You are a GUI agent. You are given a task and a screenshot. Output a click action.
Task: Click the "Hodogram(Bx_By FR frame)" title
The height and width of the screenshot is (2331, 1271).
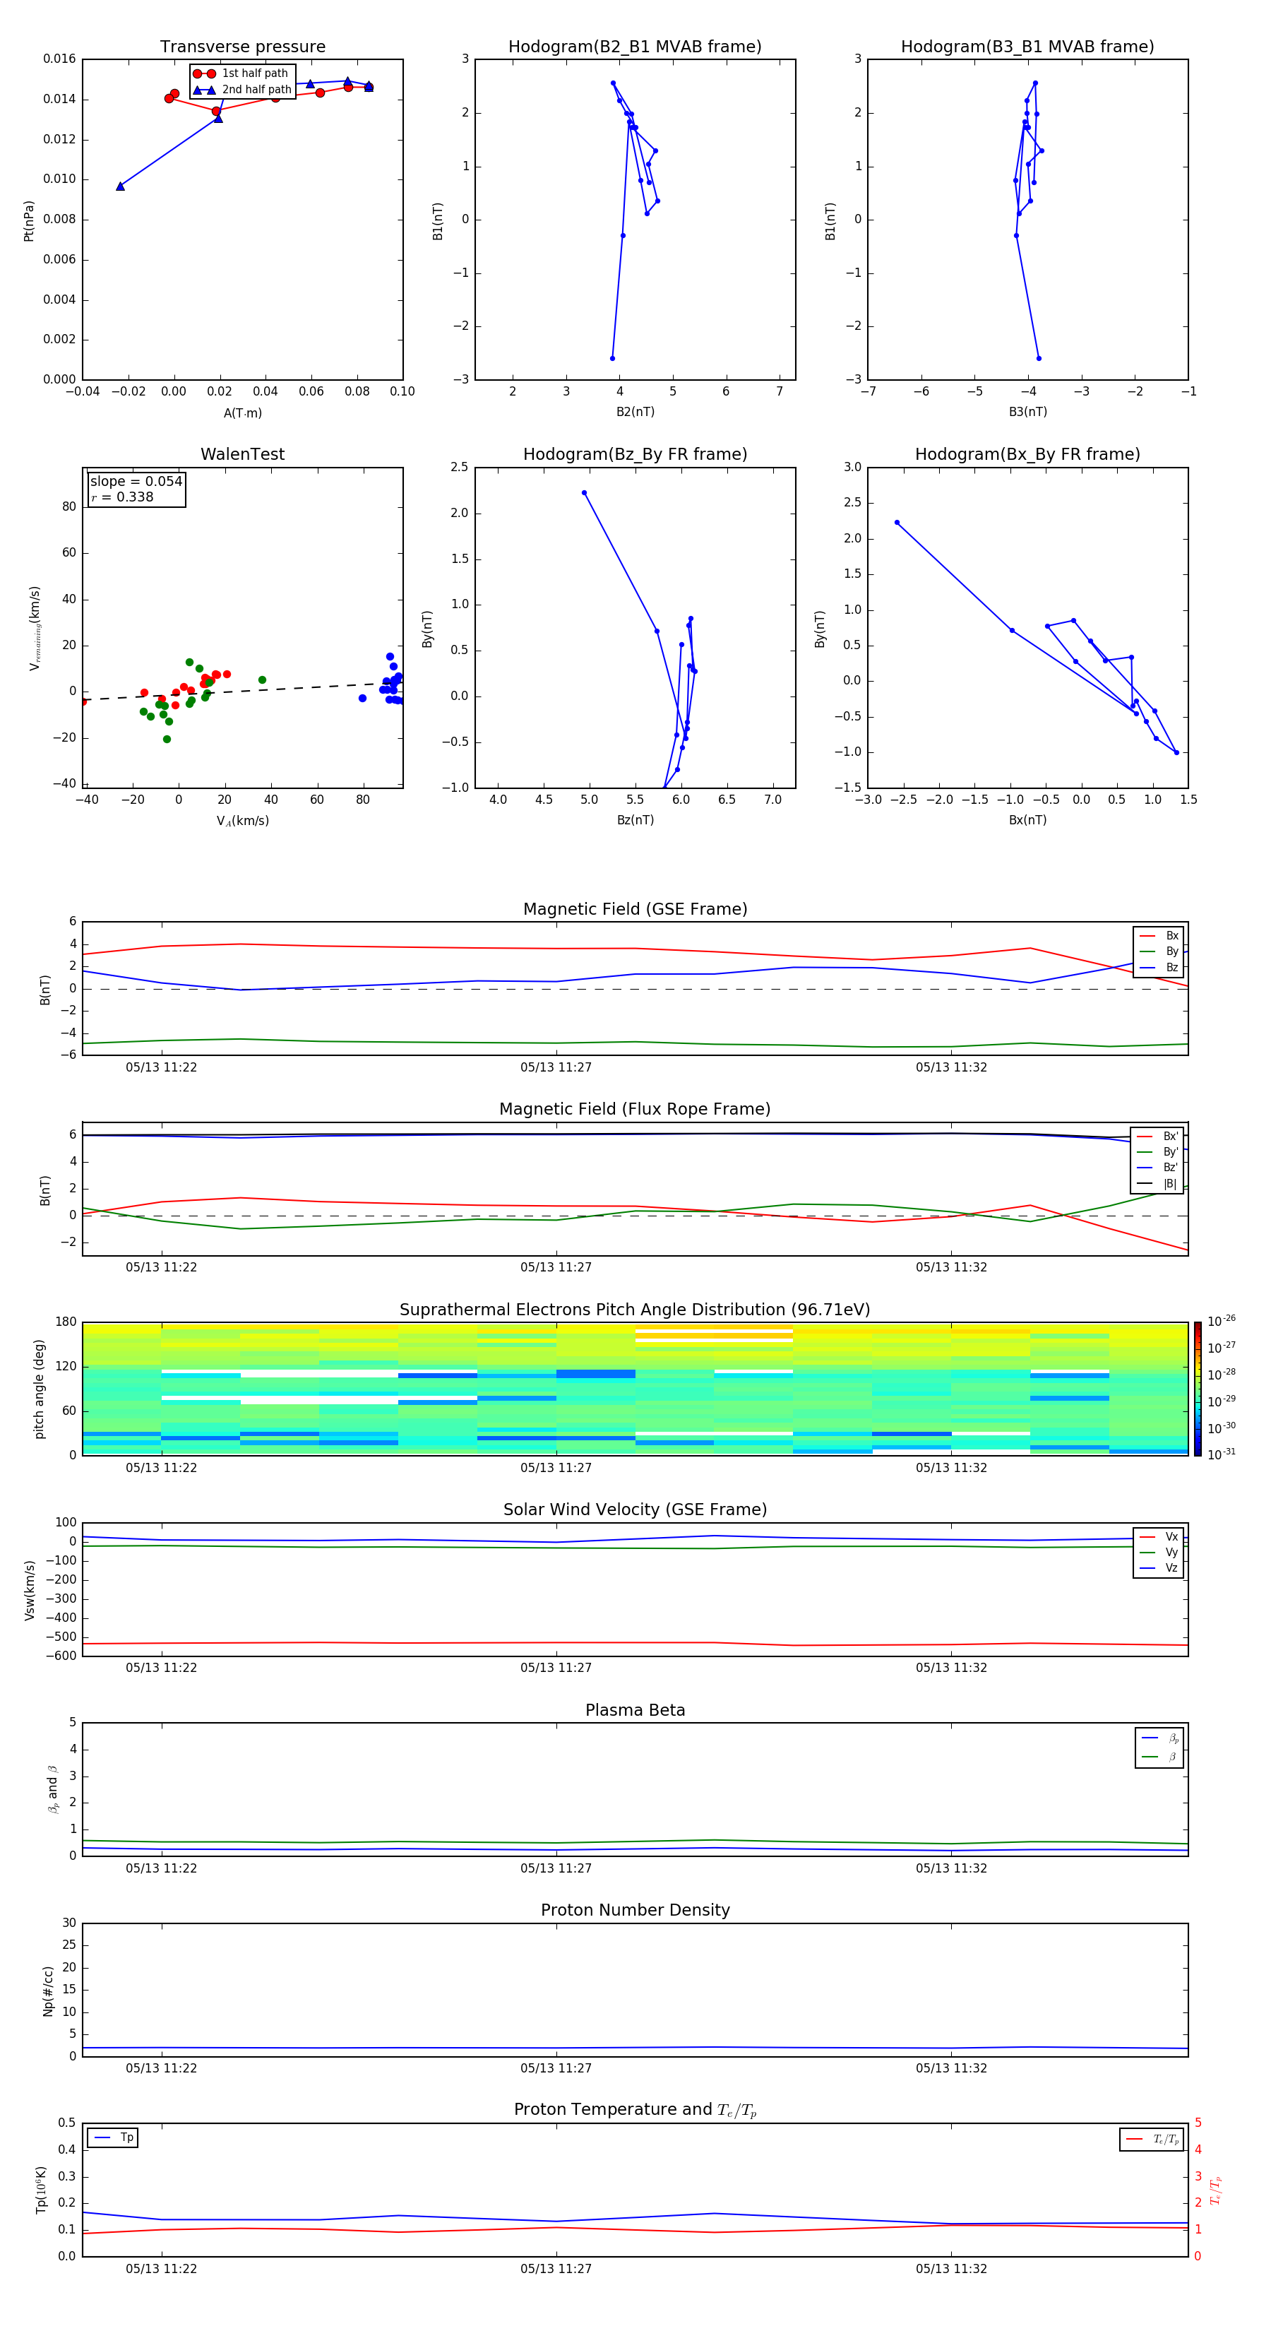click(1027, 454)
